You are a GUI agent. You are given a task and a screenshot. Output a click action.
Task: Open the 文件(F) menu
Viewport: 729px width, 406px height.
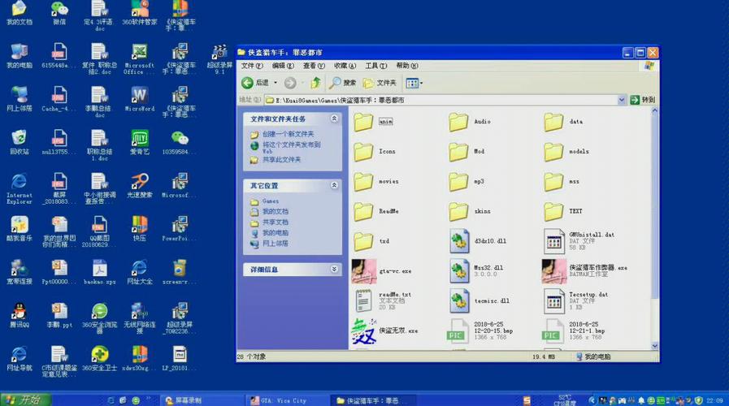[x=252, y=66]
